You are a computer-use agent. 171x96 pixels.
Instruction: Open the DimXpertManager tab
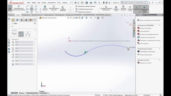[26, 20]
